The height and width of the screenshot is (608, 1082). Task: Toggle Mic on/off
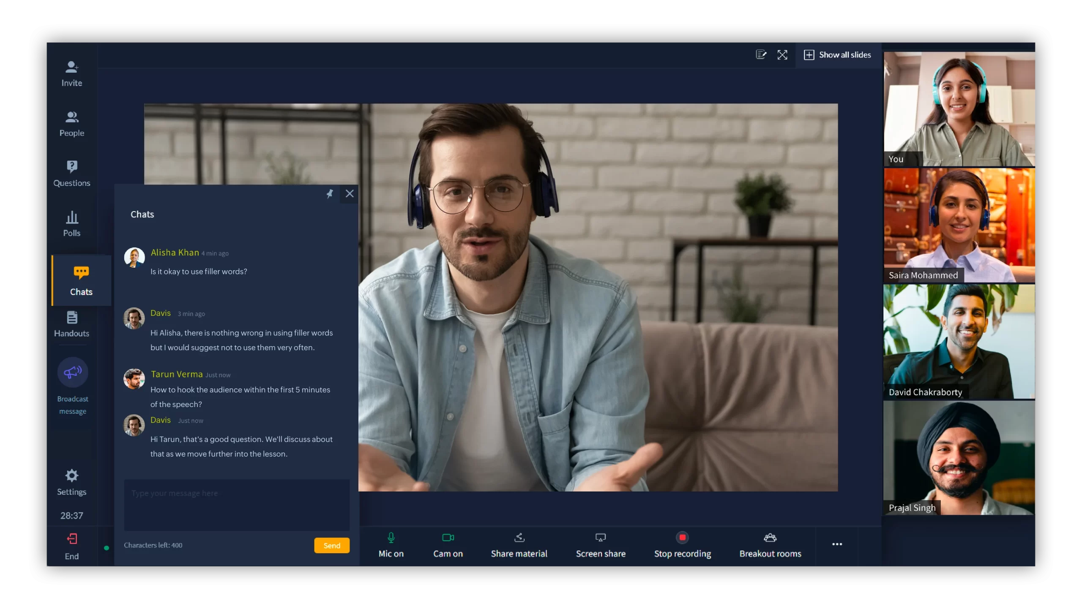tap(391, 543)
